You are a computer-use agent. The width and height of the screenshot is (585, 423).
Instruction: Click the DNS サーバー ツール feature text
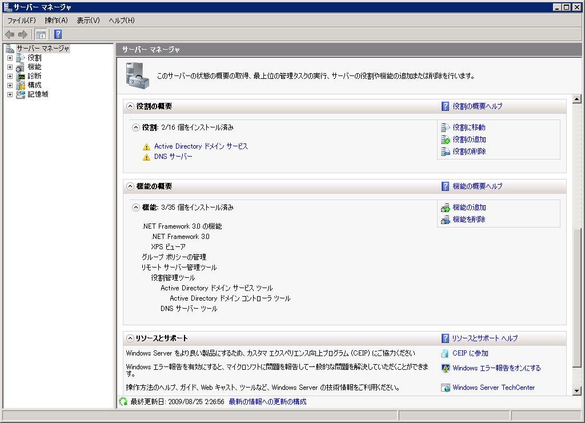click(189, 309)
